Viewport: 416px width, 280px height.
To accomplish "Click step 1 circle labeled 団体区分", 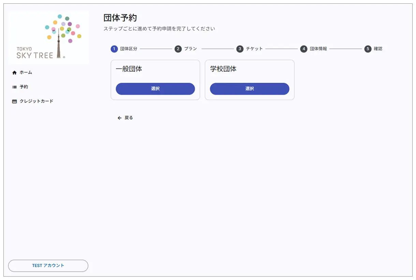I will [x=114, y=49].
